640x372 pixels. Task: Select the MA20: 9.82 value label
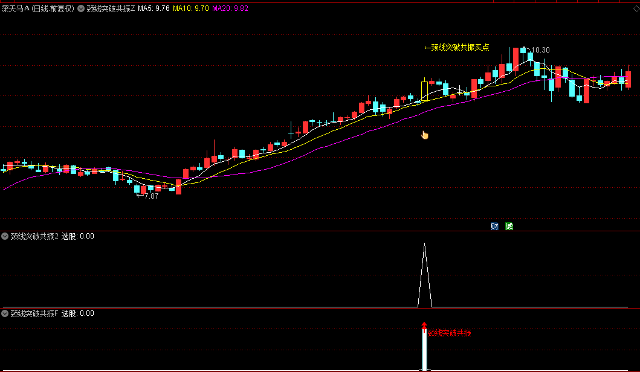click(230, 8)
